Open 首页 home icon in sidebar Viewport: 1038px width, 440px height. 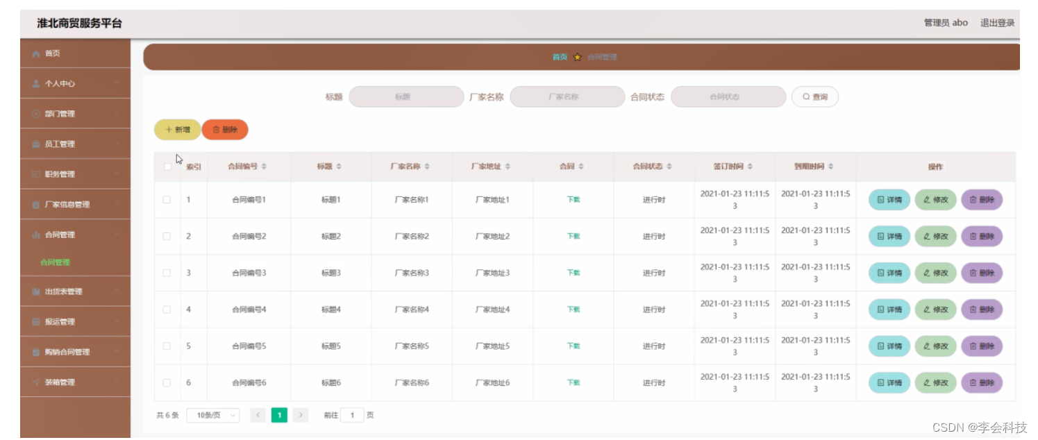(36, 53)
